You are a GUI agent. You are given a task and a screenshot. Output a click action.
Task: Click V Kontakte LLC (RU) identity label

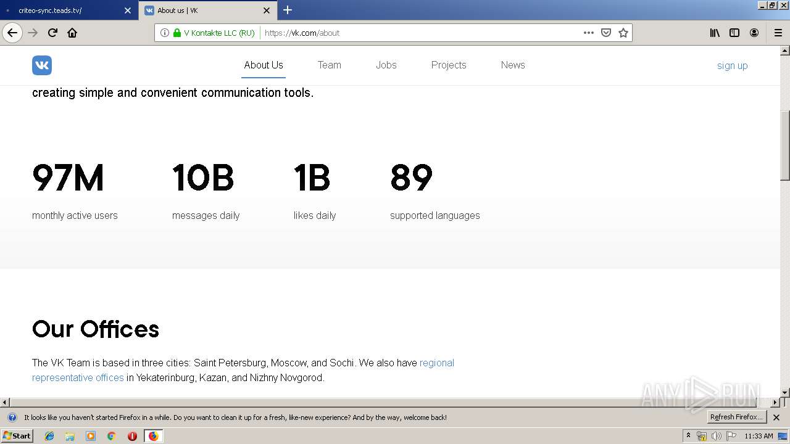[219, 33]
